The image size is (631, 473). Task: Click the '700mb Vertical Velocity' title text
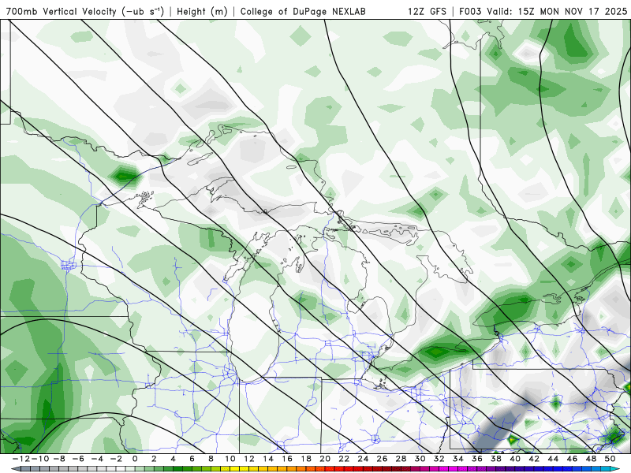coord(62,12)
